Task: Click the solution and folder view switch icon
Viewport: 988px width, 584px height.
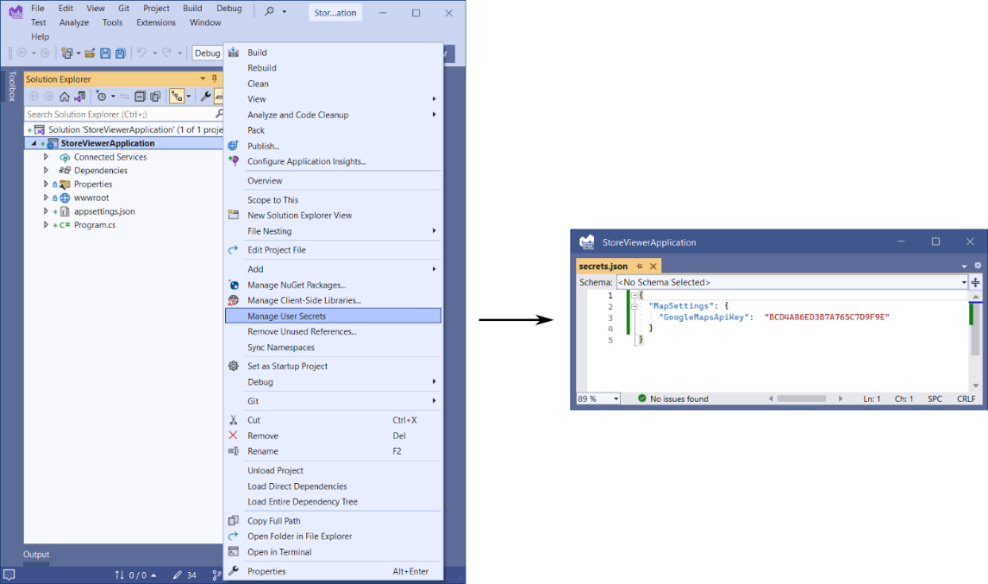Action: pos(79,97)
